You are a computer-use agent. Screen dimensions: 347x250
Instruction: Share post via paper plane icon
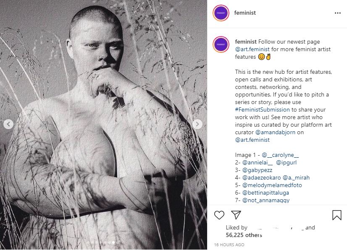pyautogui.click(x=236, y=215)
